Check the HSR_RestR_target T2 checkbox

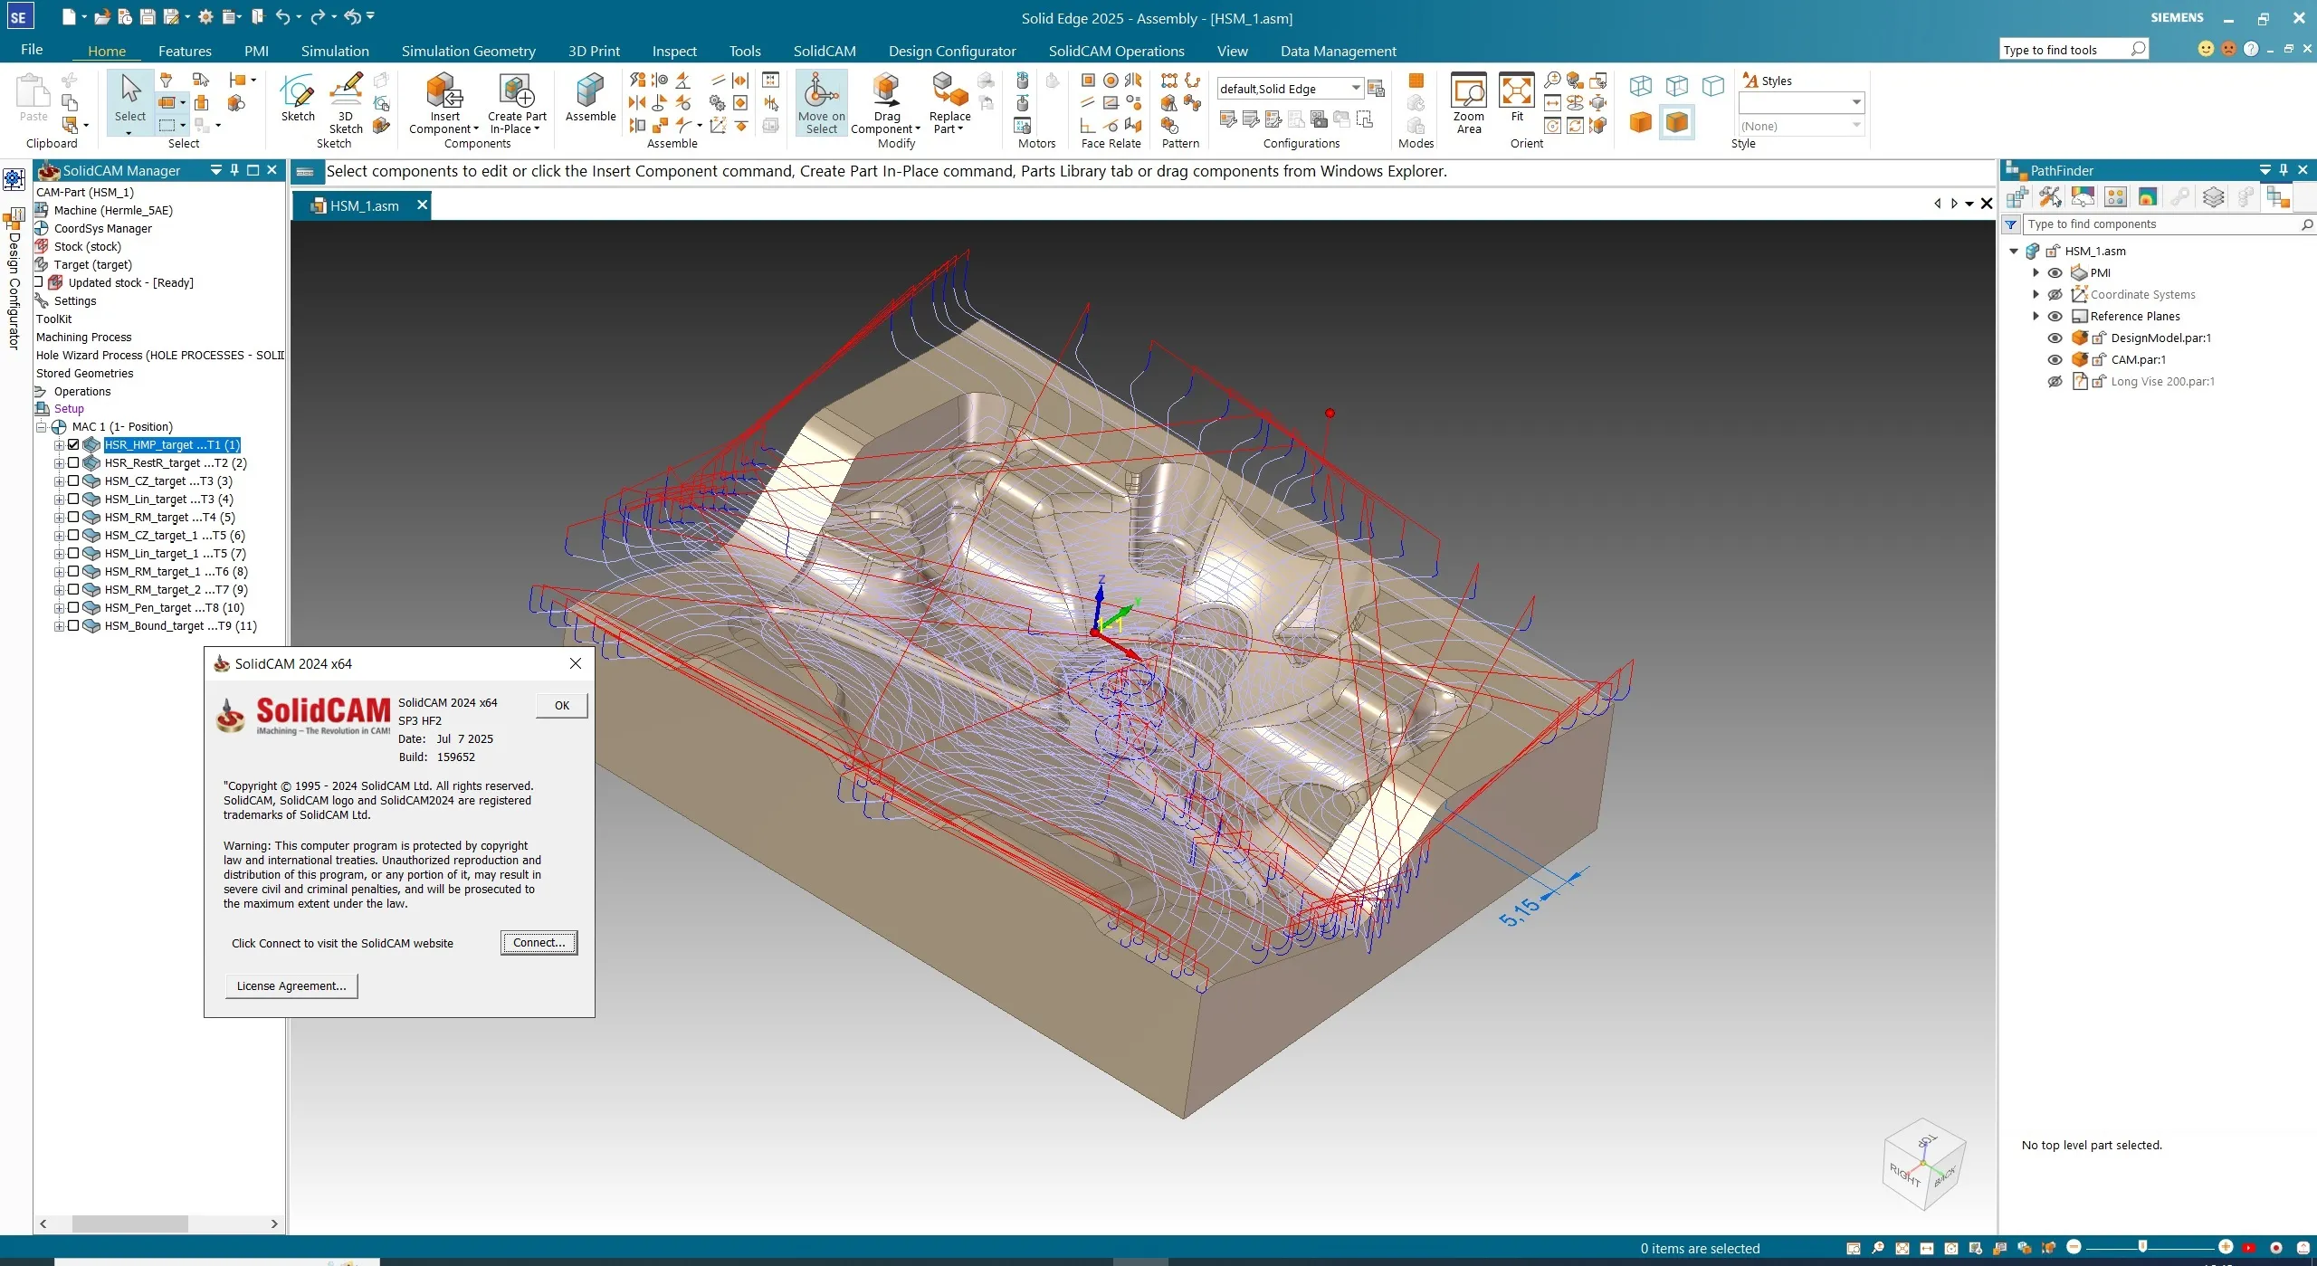[x=73, y=462]
